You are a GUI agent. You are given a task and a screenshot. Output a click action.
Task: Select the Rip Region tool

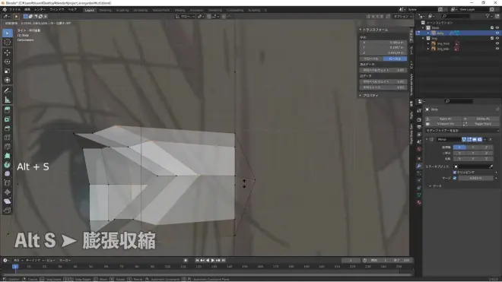[8, 211]
